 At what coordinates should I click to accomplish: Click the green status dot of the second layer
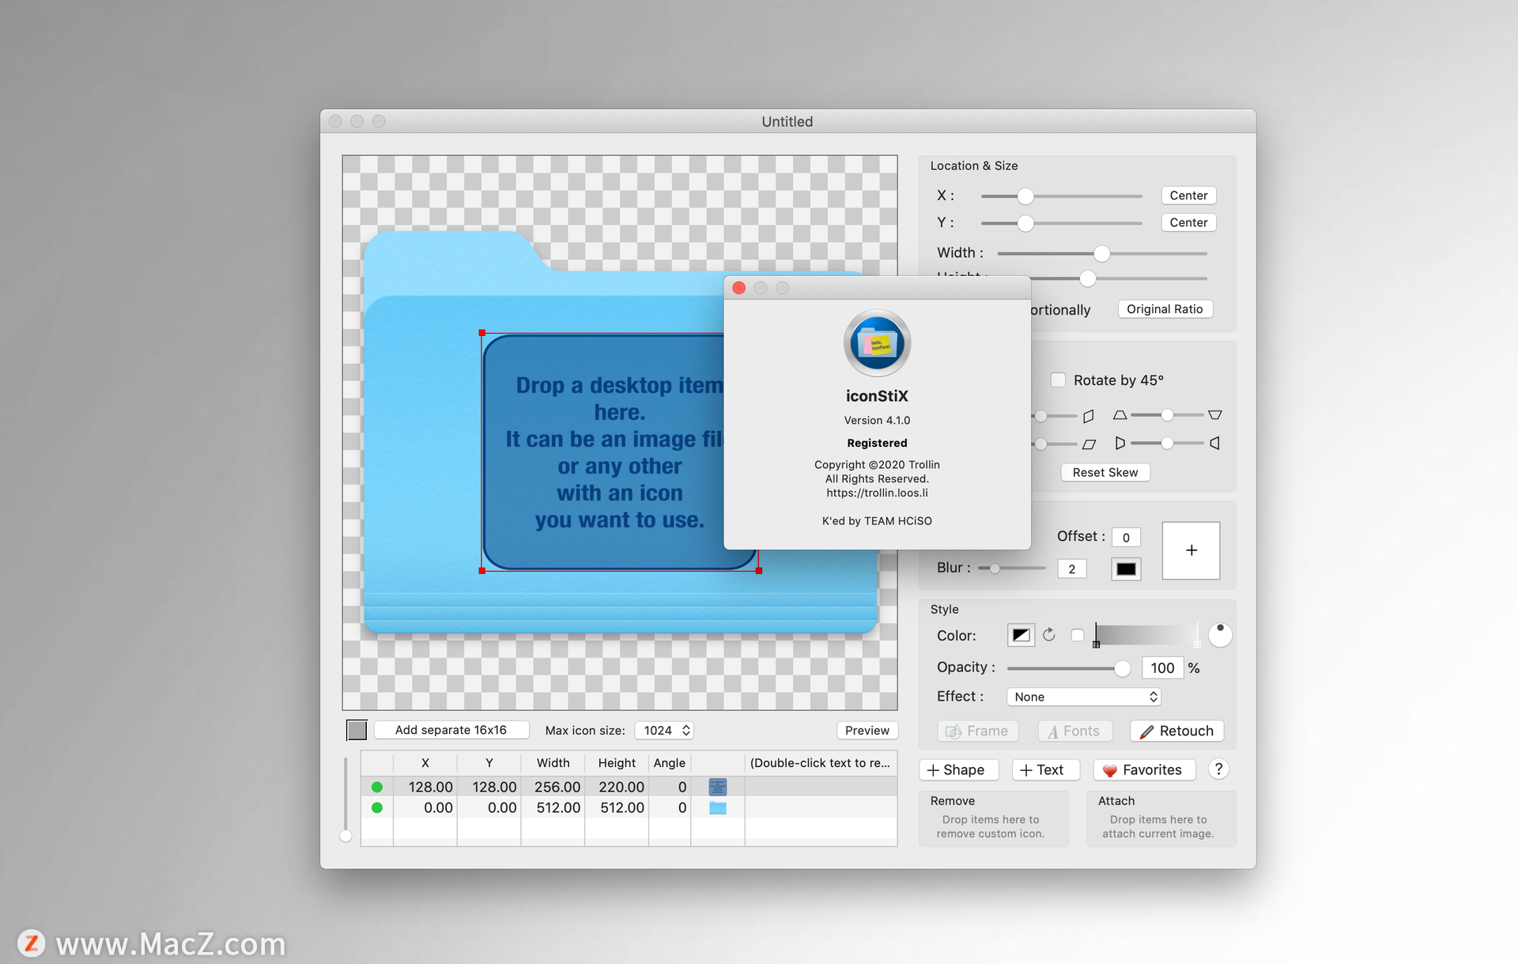tap(377, 807)
